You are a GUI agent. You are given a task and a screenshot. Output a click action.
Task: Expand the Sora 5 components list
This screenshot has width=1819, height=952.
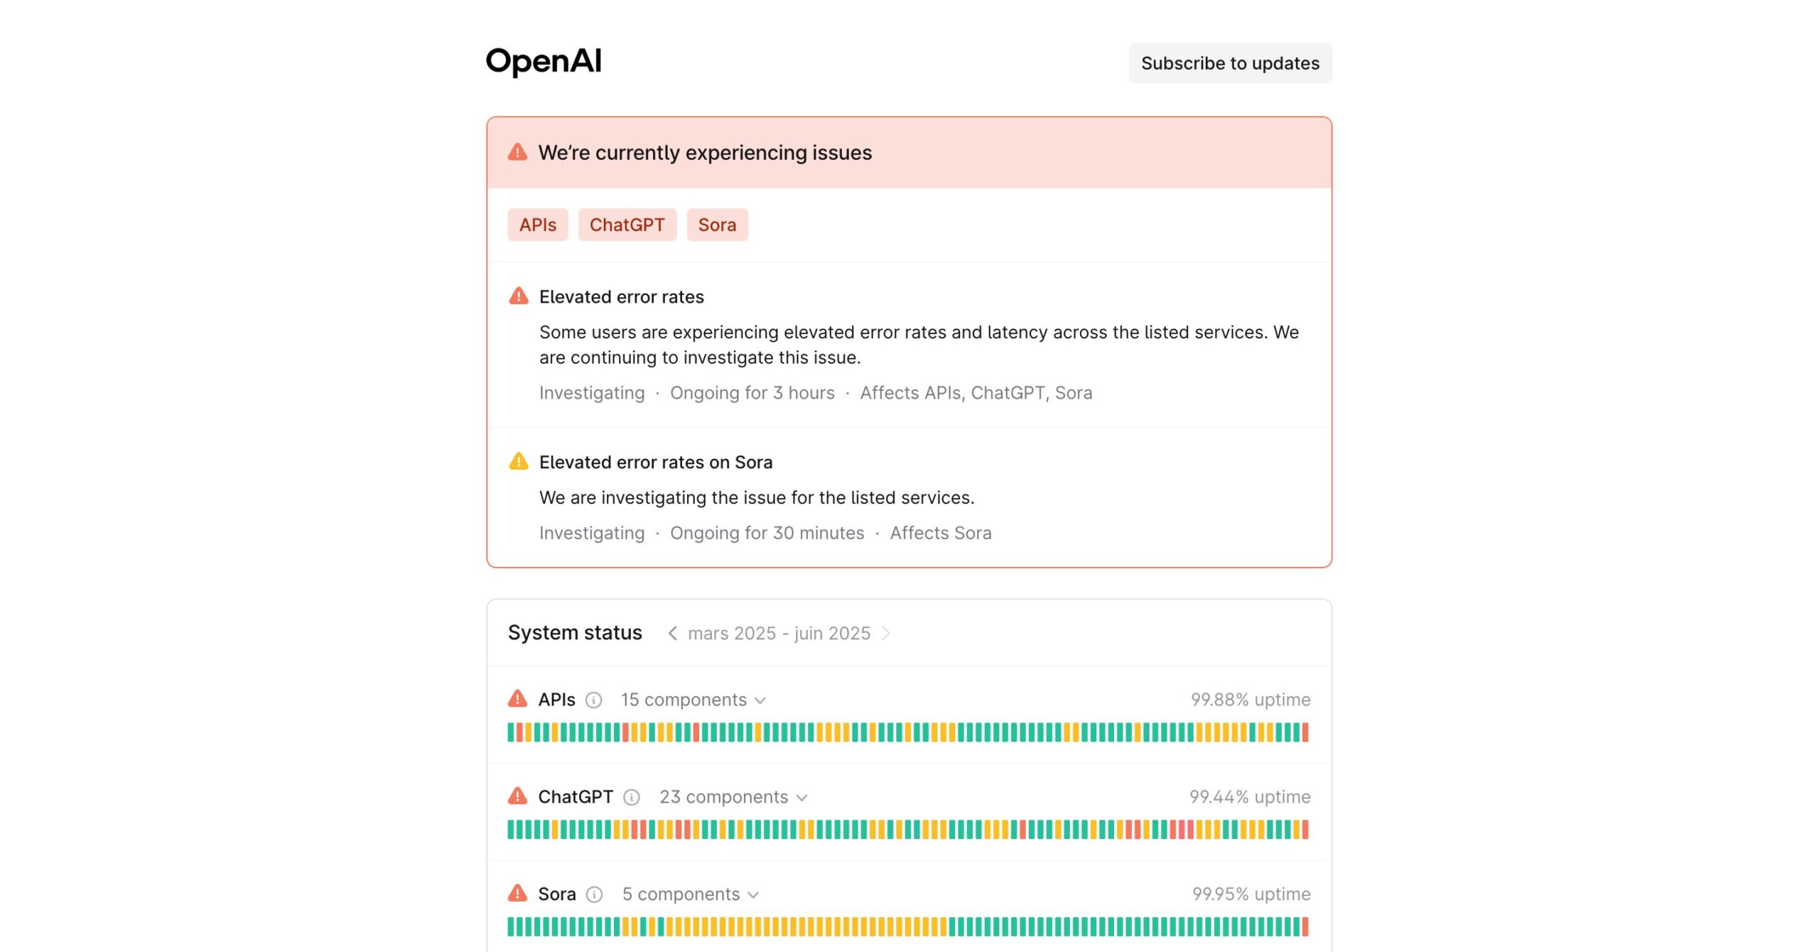point(691,894)
